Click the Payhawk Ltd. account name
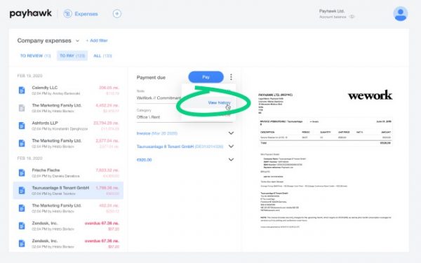Viewport: 421px width, 263px height. click(332, 11)
